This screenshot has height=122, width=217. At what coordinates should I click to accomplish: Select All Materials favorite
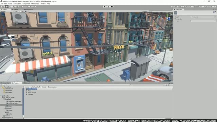click(x=9, y=89)
